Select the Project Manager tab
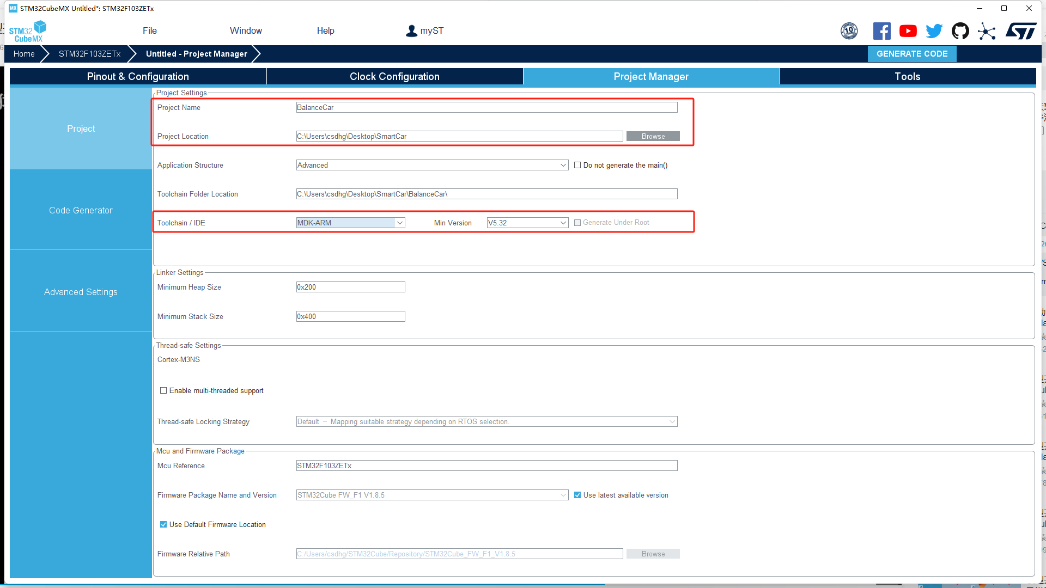1046x588 pixels. [651, 77]
